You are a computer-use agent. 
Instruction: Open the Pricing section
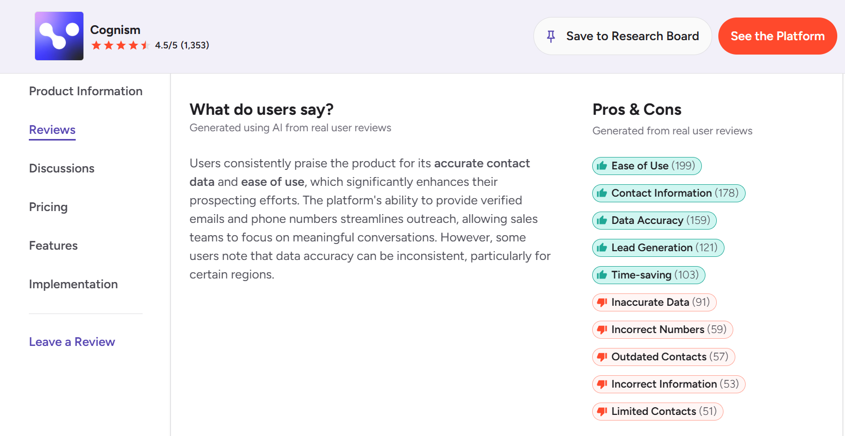click(x=48, y=207)
